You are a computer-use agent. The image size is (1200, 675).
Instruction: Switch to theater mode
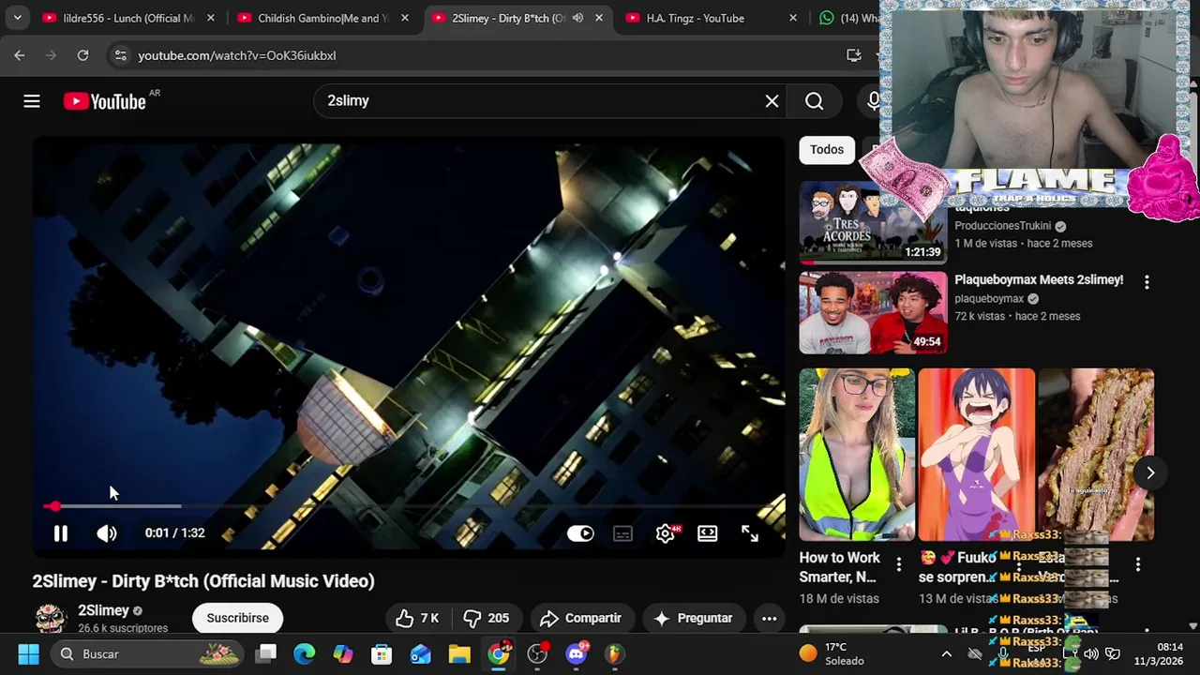coord(708,533)
